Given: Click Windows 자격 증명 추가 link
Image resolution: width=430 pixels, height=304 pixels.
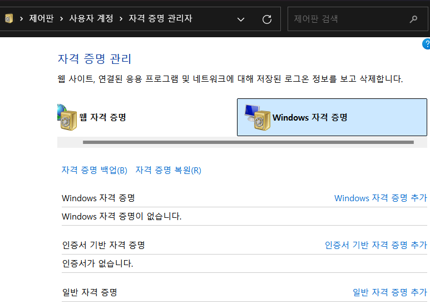Looking at the screenshot, I should tap(380, 198).
